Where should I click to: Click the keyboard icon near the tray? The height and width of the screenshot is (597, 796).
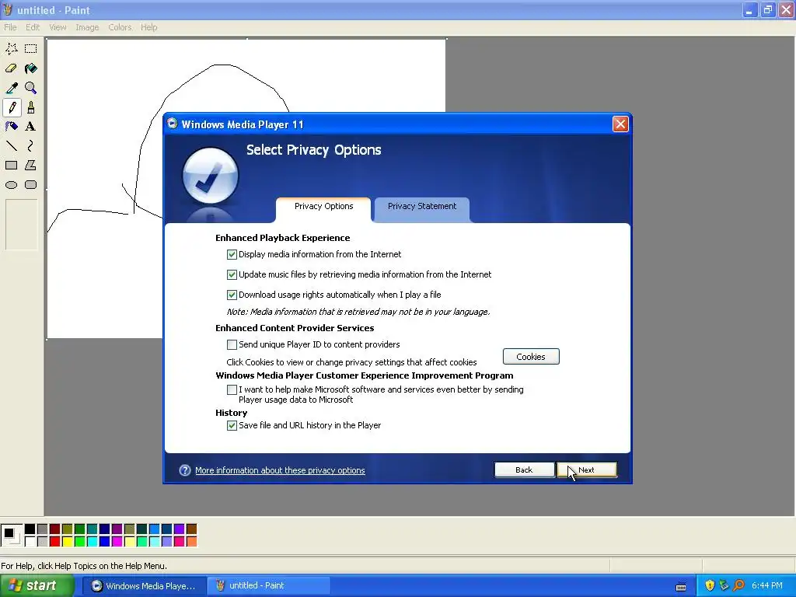pos(681,588)
